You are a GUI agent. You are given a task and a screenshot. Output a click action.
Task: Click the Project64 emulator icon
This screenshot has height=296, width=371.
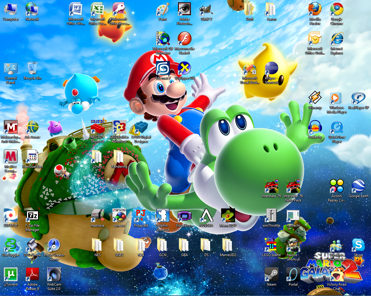tap(141, 216)
